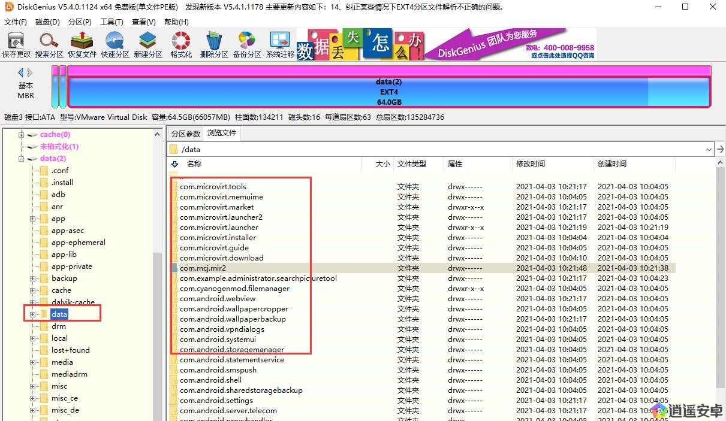This screenshot has width=726, height=421.
Task: Open the Recover Files (恢复文件) tool
Action: point(82,44)
